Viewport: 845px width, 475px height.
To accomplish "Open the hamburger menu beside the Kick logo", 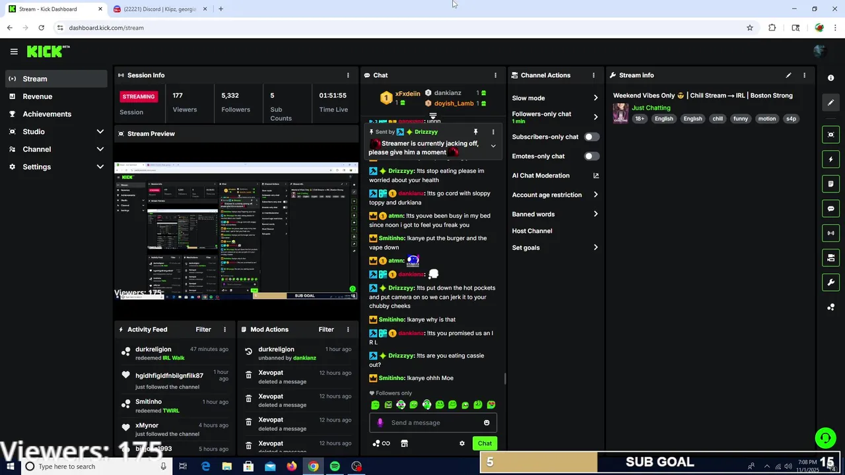I will [14, 51].
